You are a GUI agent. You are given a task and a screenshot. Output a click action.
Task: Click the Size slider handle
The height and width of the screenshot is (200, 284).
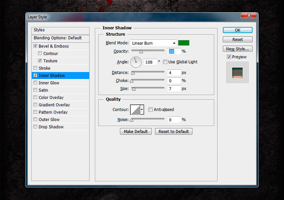134,89
